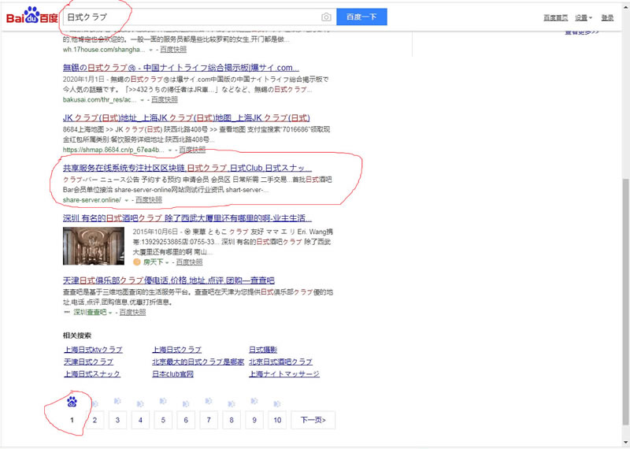Search related 天津日式クラブ
Screen dimensions: 630x449
pos(89,362)
